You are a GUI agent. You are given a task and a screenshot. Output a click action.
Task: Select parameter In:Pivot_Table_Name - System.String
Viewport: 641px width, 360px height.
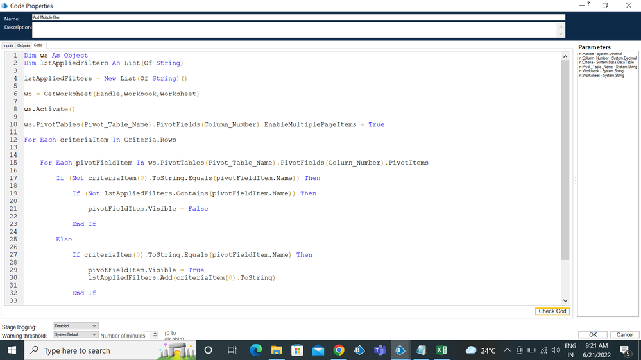point(608,67)
